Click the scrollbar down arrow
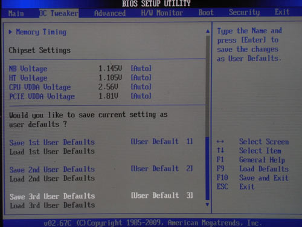302x227 pixels. (x=207, y=205)
